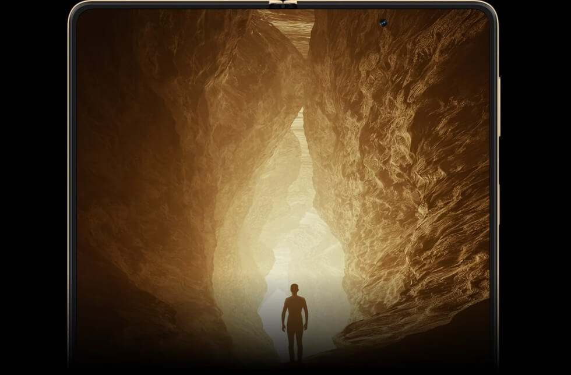Viewport: 571px width, 375px height.
Task: Tap the sunlit rock ledge beside the figure
Action: [x=373, y=332]
